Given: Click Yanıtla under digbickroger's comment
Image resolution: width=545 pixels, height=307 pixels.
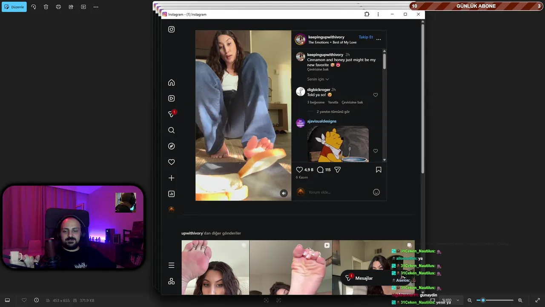Looking at the screenshot, I should click(x=333, y=102).
